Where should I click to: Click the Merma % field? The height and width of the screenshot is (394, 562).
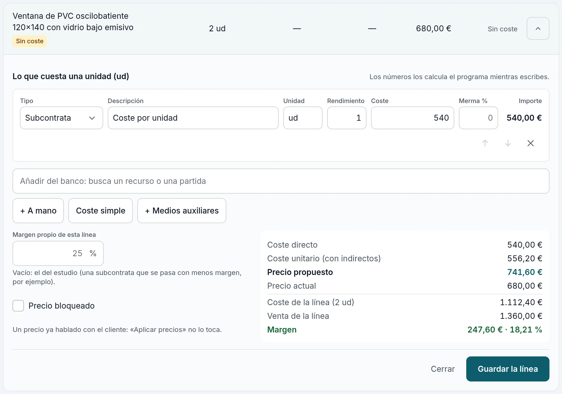[478, 118]
